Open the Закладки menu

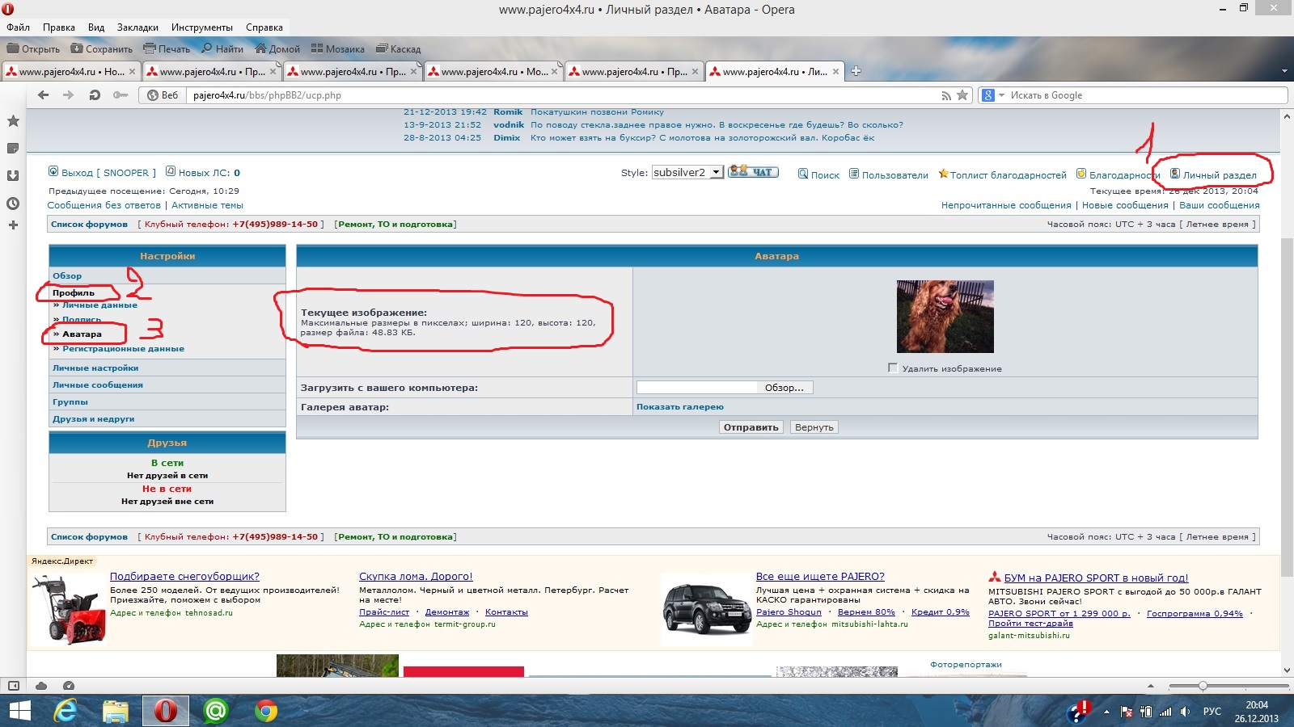[137, 27]
